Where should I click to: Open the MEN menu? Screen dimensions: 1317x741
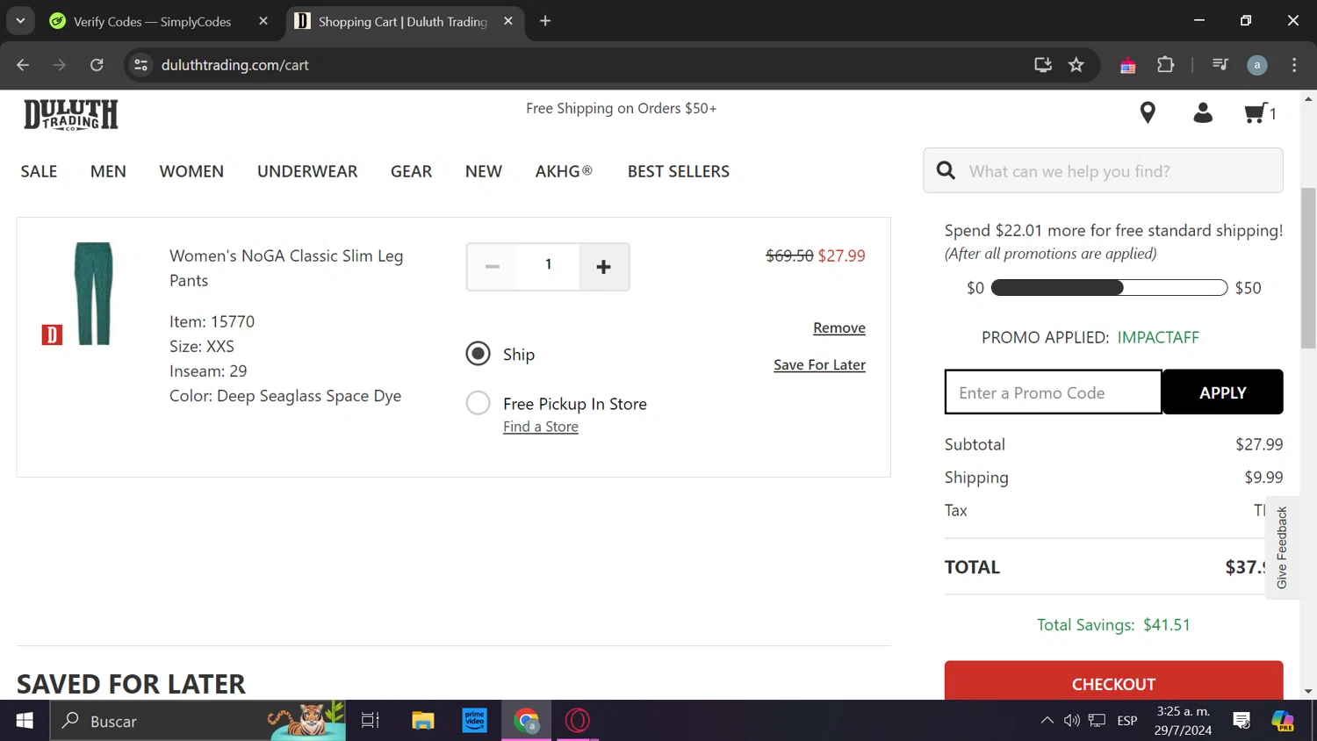tap(108, 171)
